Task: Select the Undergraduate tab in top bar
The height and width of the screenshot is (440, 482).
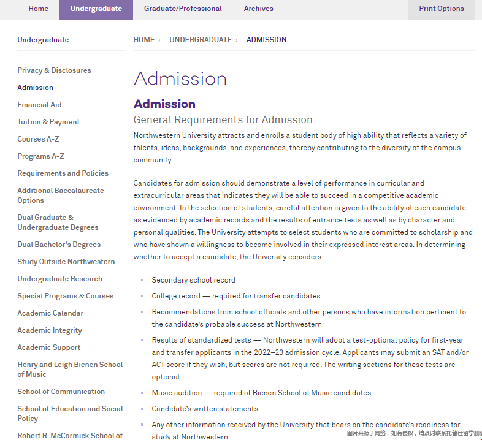Action: [96, 9]
